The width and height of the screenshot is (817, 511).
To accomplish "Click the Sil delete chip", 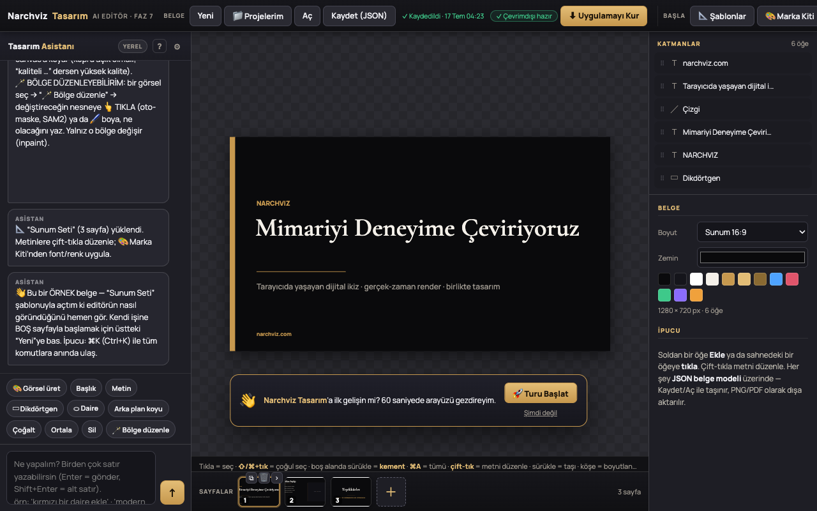I will coord(92,430).
